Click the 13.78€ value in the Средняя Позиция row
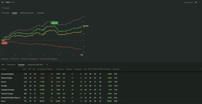 pyautogui.click(x=42, y=90)
